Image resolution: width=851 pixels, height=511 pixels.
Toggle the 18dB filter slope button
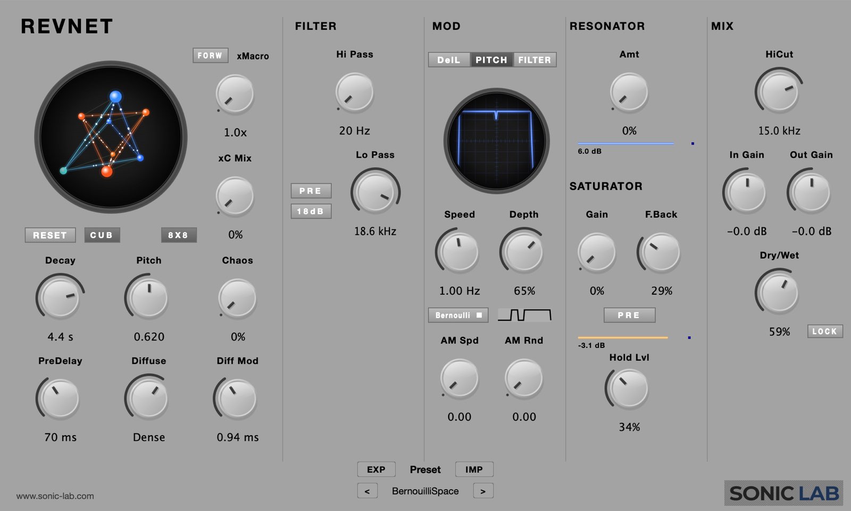[311, 211]
